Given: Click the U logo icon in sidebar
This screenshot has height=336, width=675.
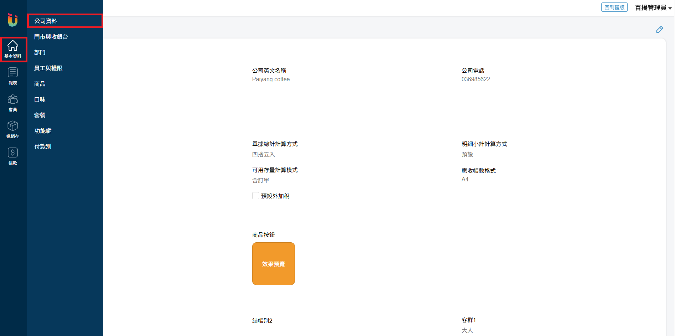Looking at the screenshot, I should pos(13,20).
